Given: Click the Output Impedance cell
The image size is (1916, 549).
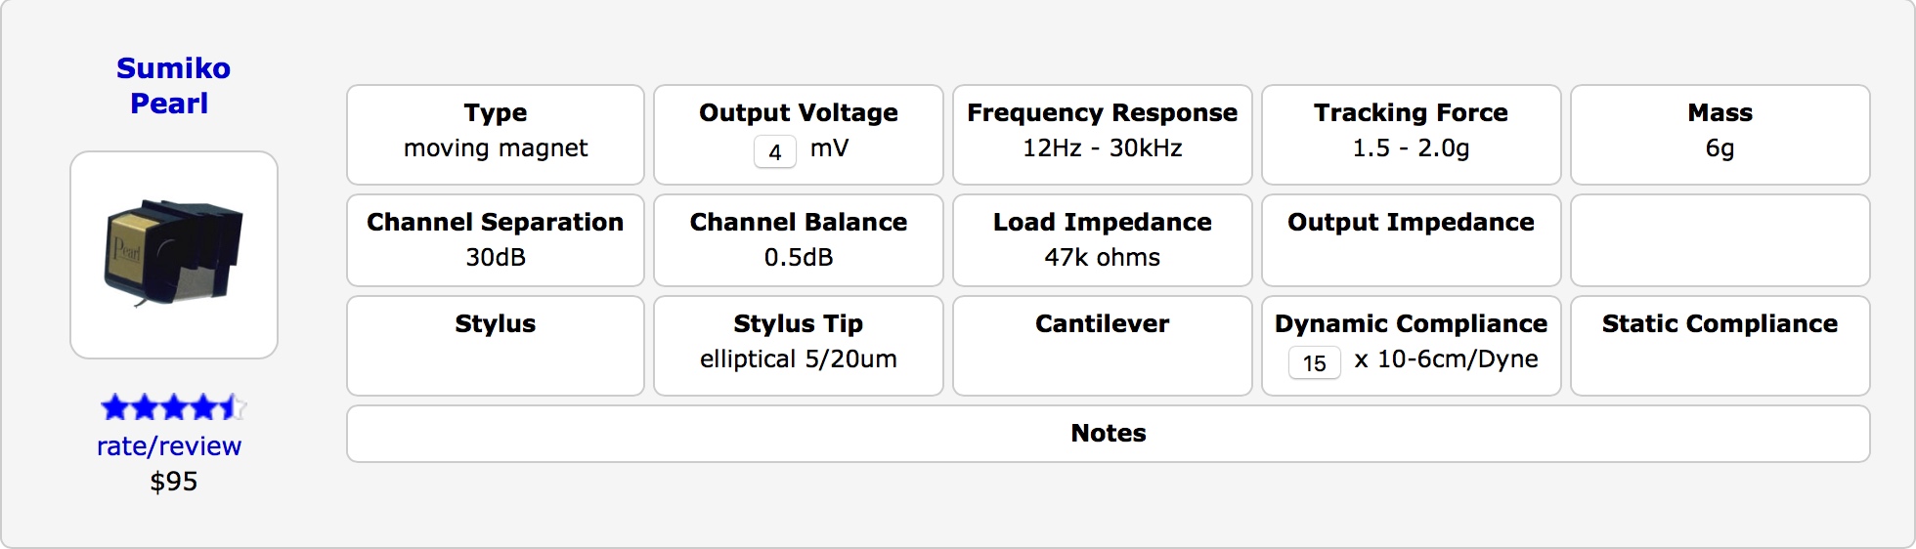Looking at the screenshot, I should tap(1411, 240).
